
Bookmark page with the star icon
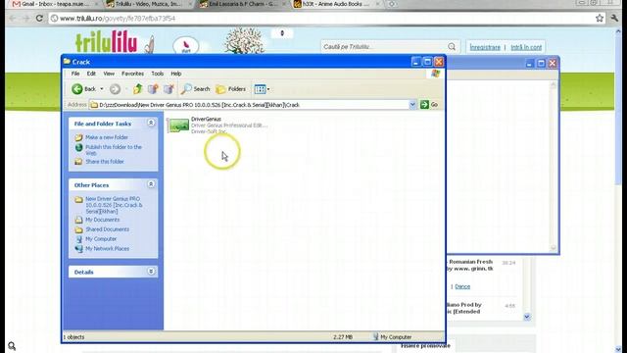tap(600, 18)
